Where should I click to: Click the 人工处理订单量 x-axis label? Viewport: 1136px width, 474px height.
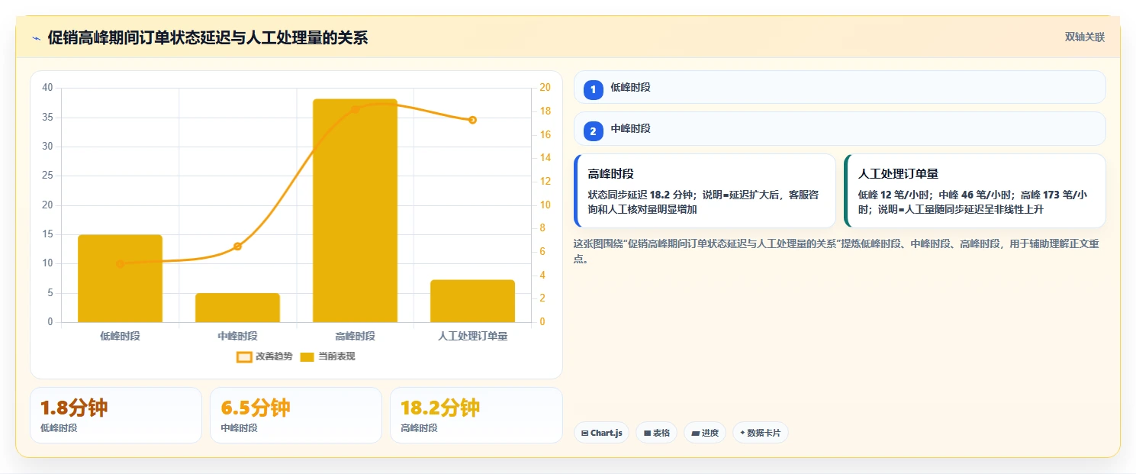click(472, 336)
